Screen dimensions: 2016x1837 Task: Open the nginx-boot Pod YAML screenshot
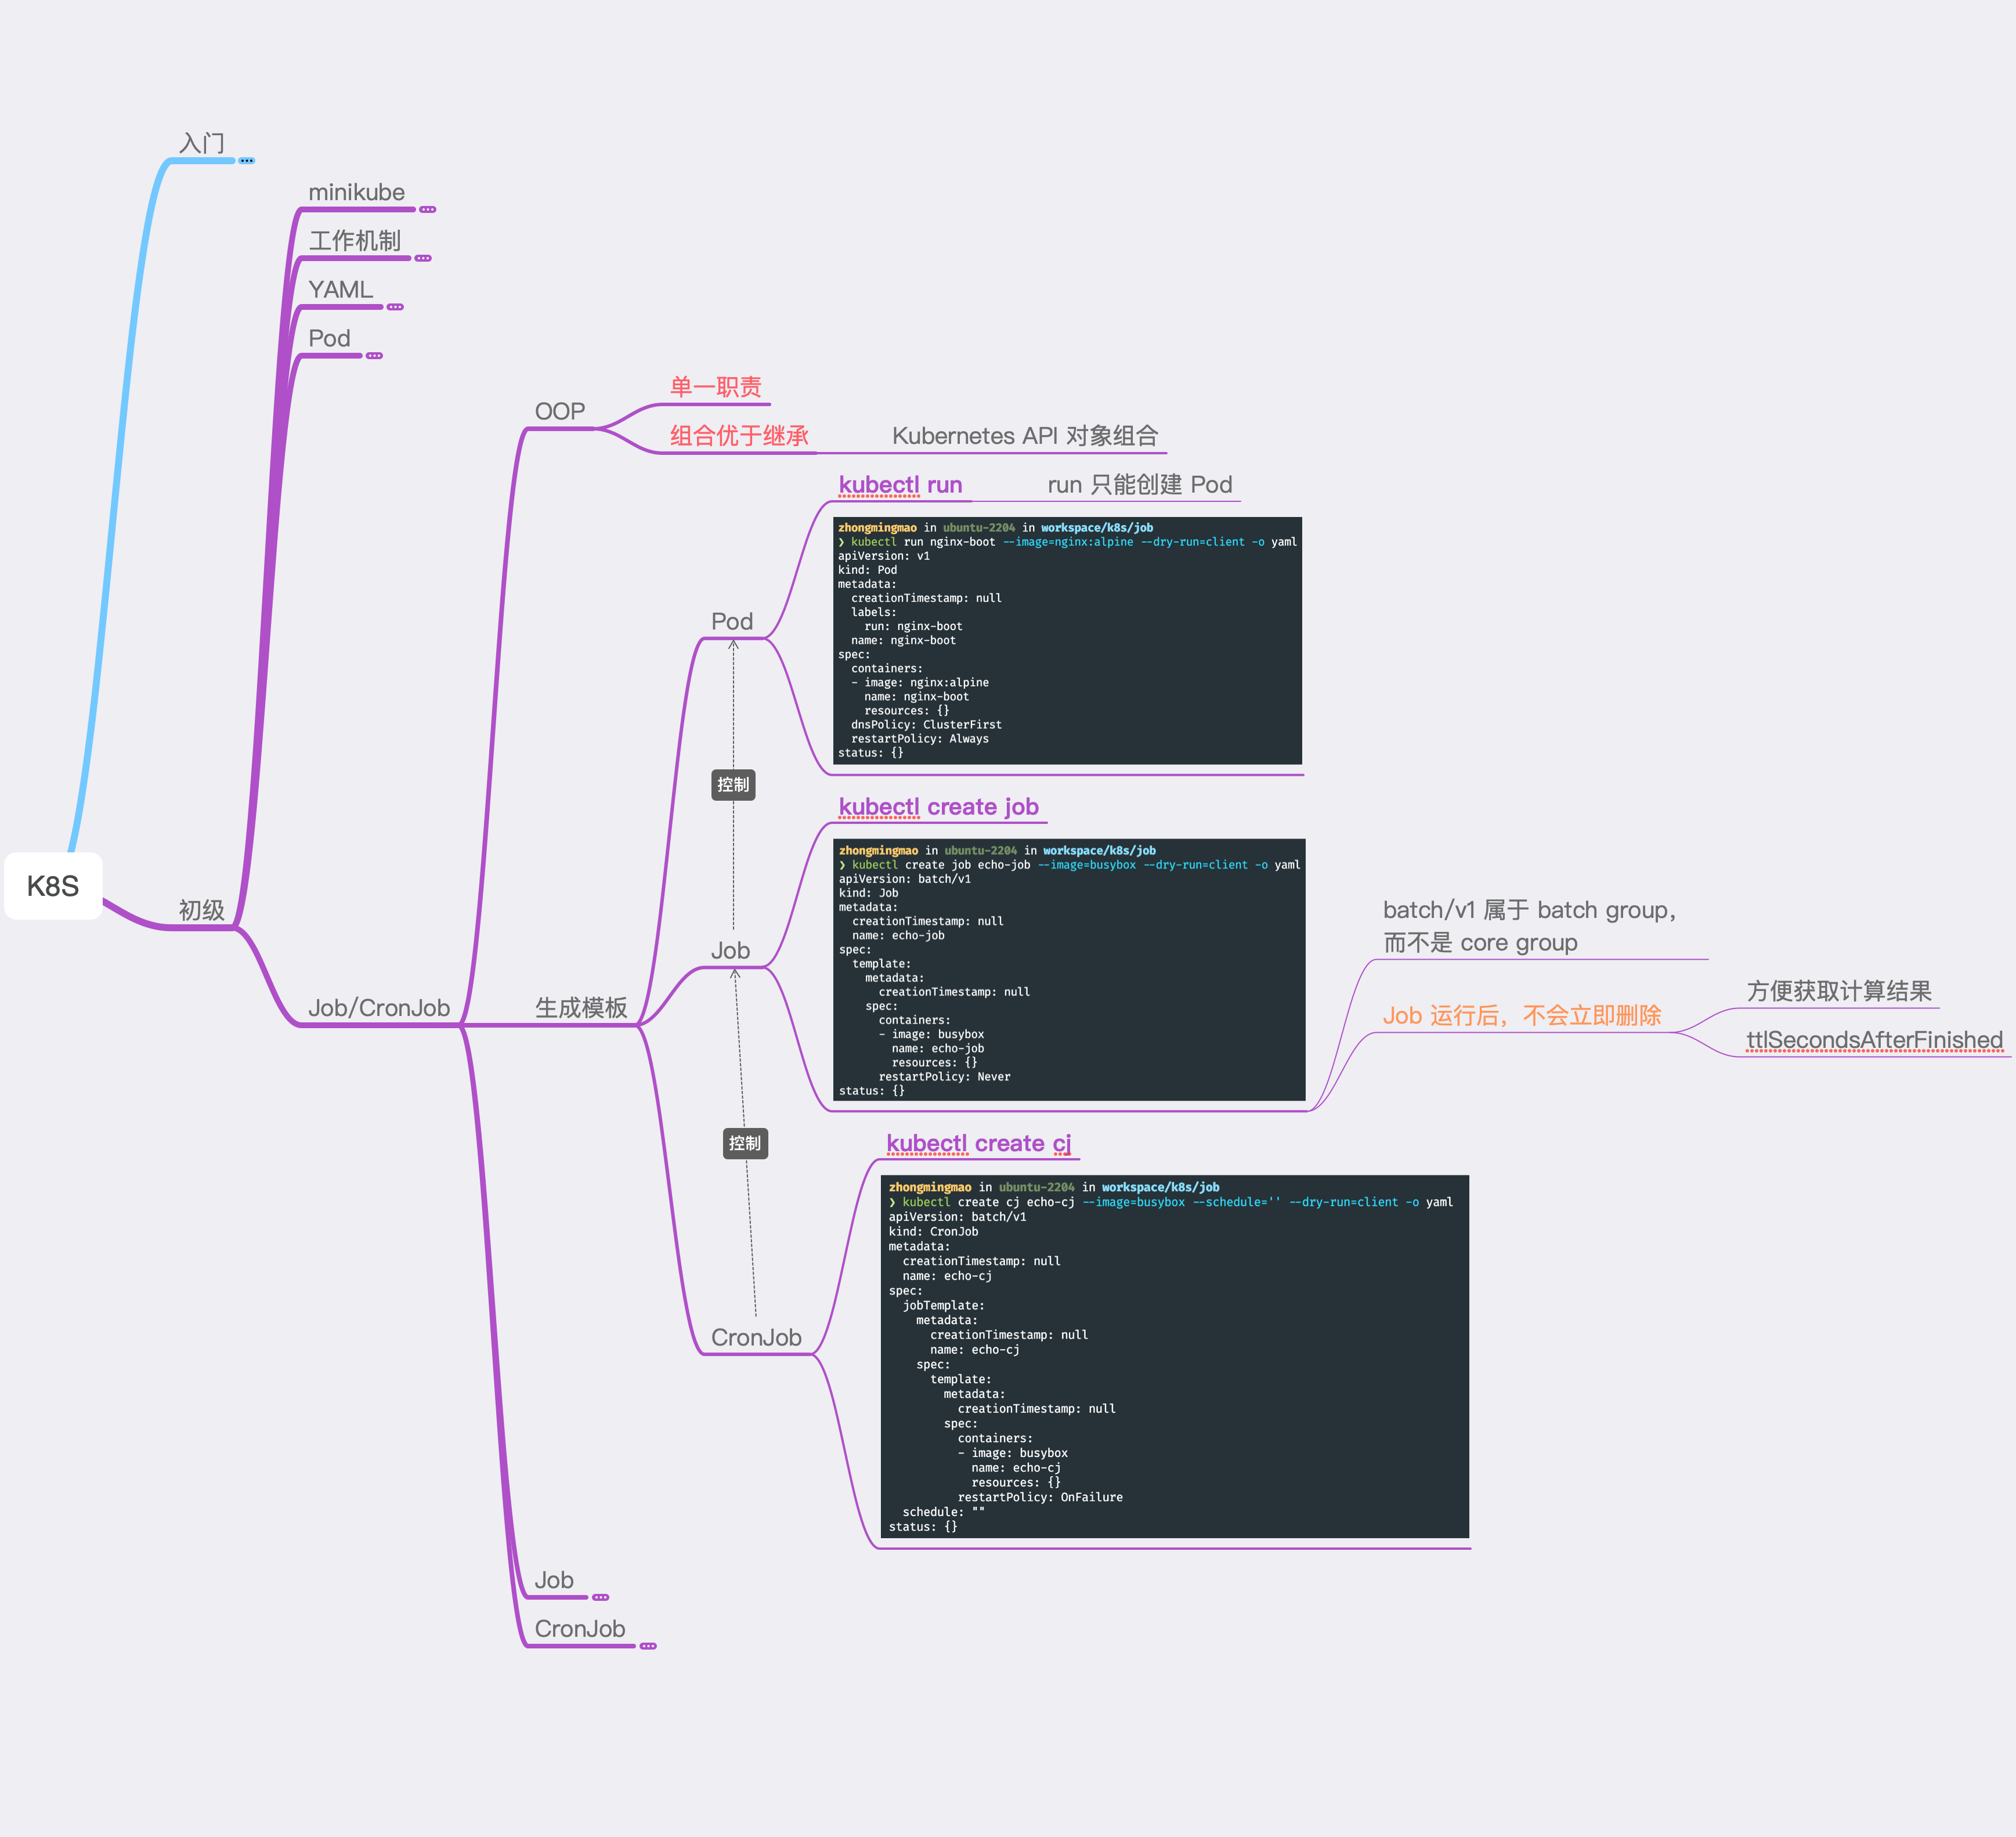tap(1067, 640)
